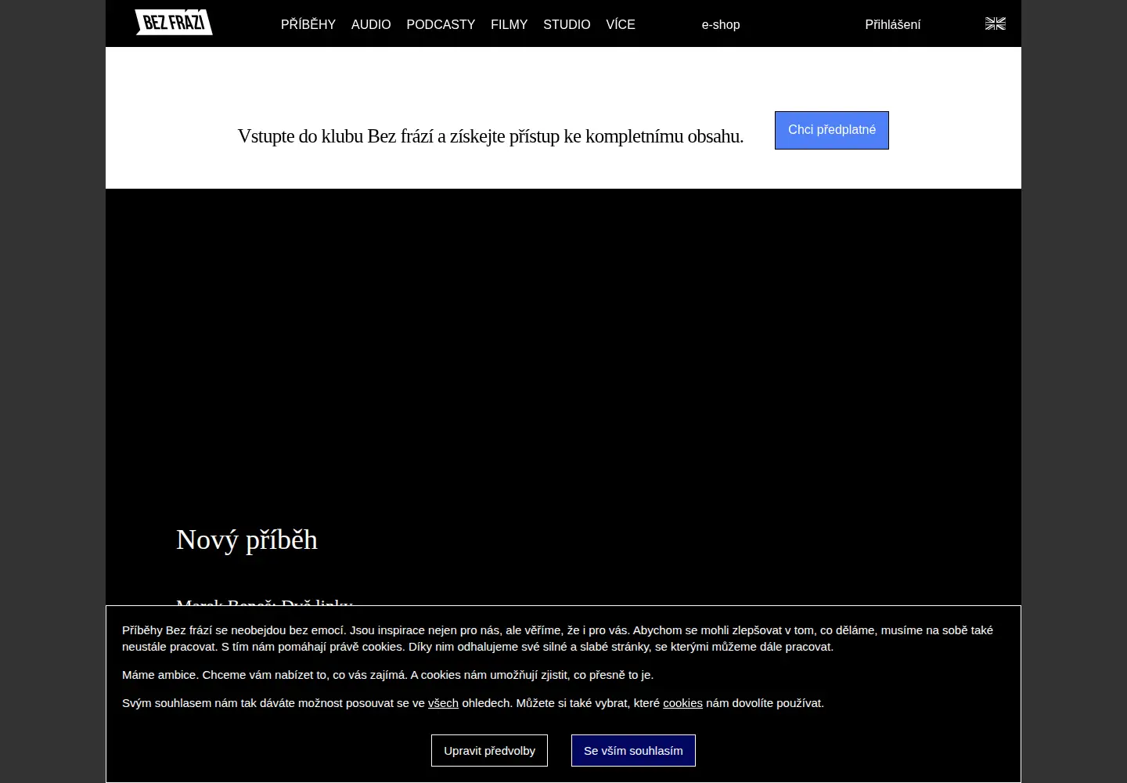The width and height of the screenshot is (1127, 783).
Task: Select STUDIO in the top menu
Action: [x=567, y=24]
